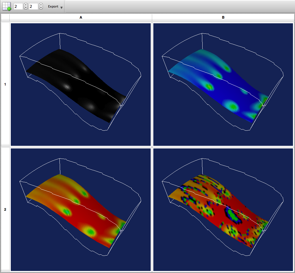Select column header A
Viewport: 295px width, 273px height.
[81, 18]
